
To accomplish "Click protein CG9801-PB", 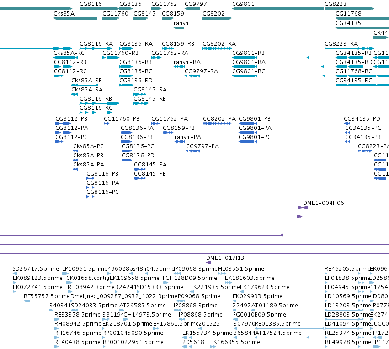I will point(255,119).
